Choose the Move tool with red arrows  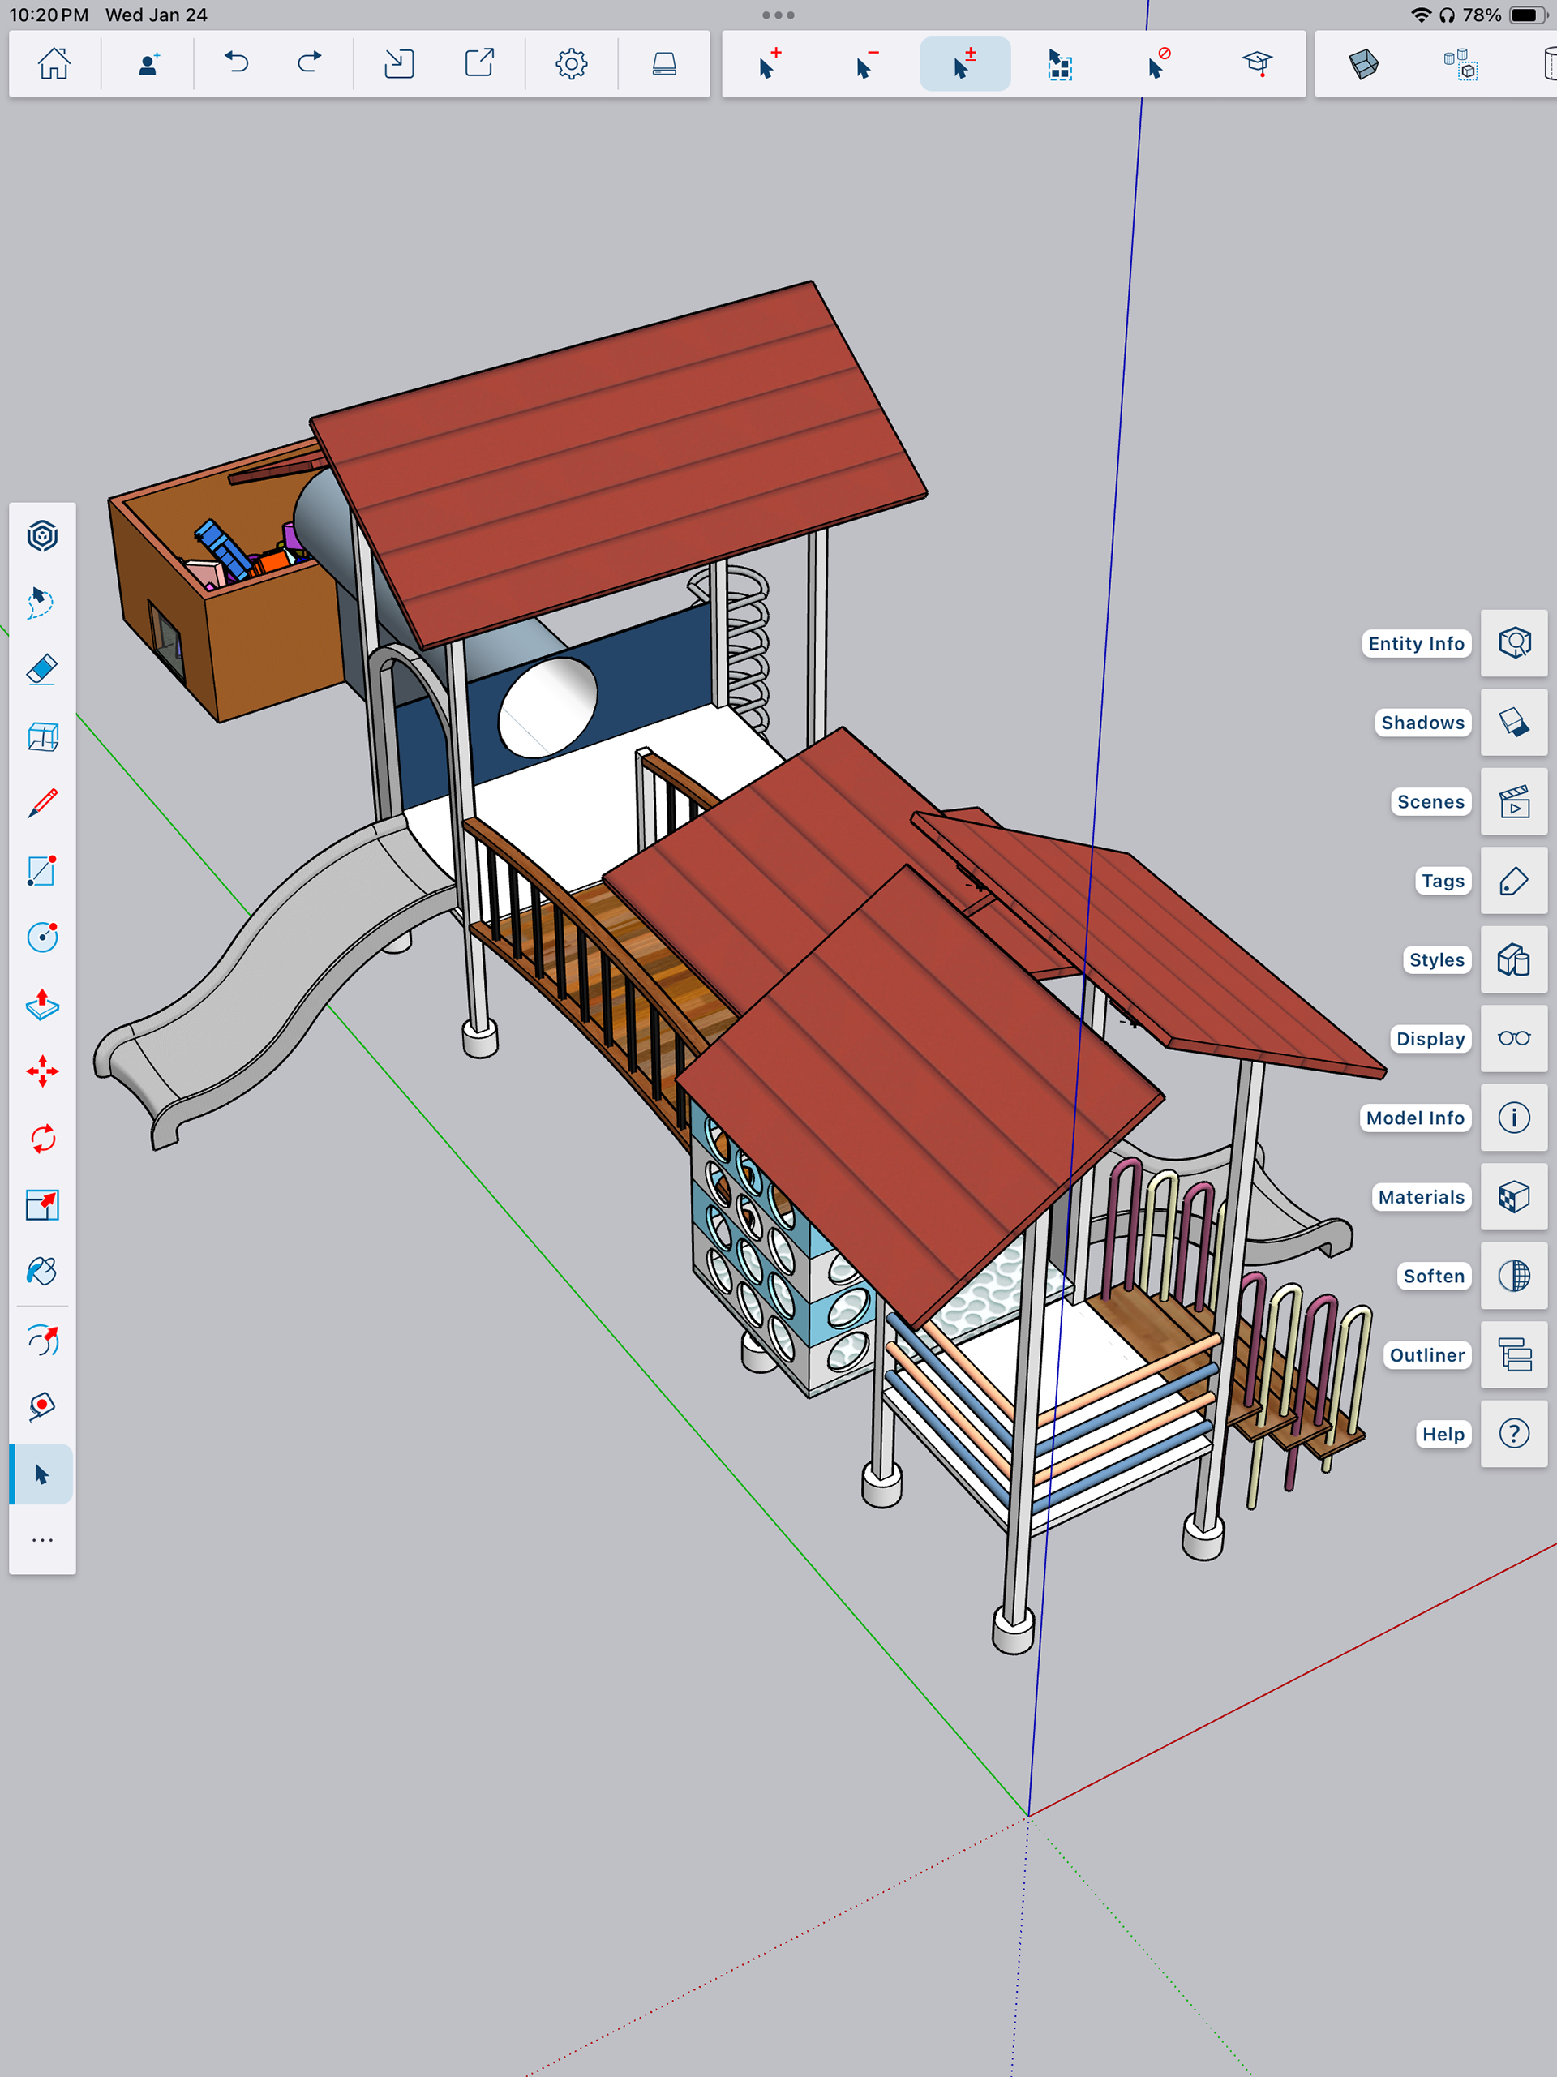pos(42,1071)
